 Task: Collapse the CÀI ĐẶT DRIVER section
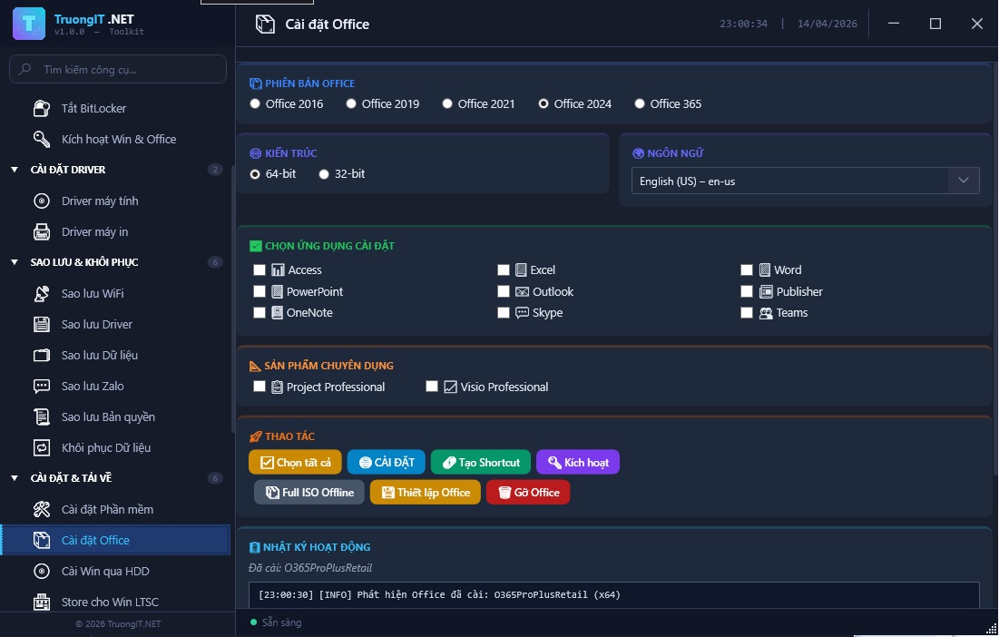coord(15,170)
